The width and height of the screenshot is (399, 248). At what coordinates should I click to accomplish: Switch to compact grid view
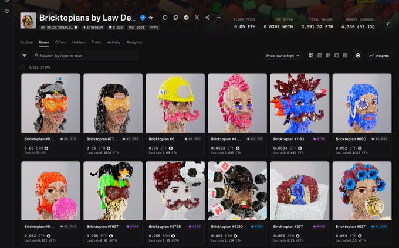(320, 56)
